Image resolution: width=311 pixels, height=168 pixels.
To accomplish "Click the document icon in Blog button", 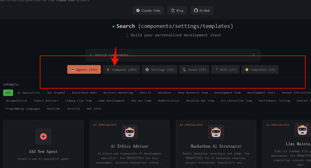I will [173, 11].
